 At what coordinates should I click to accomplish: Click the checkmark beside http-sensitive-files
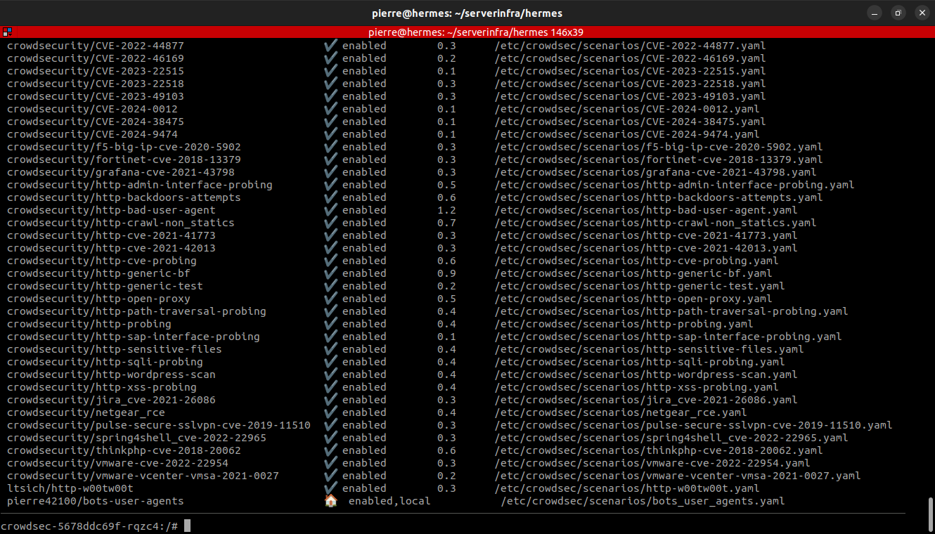(330, 349)
